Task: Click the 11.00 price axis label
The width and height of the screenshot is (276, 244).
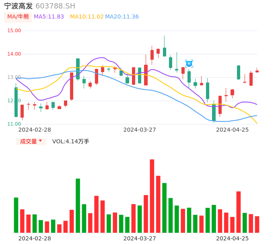Action: pos(14,124)
